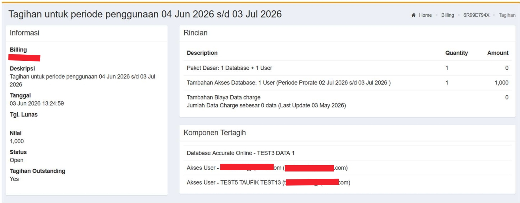Open the 6R99E794X breadcrumb link

pyautogui.click(x=476, y=15)
